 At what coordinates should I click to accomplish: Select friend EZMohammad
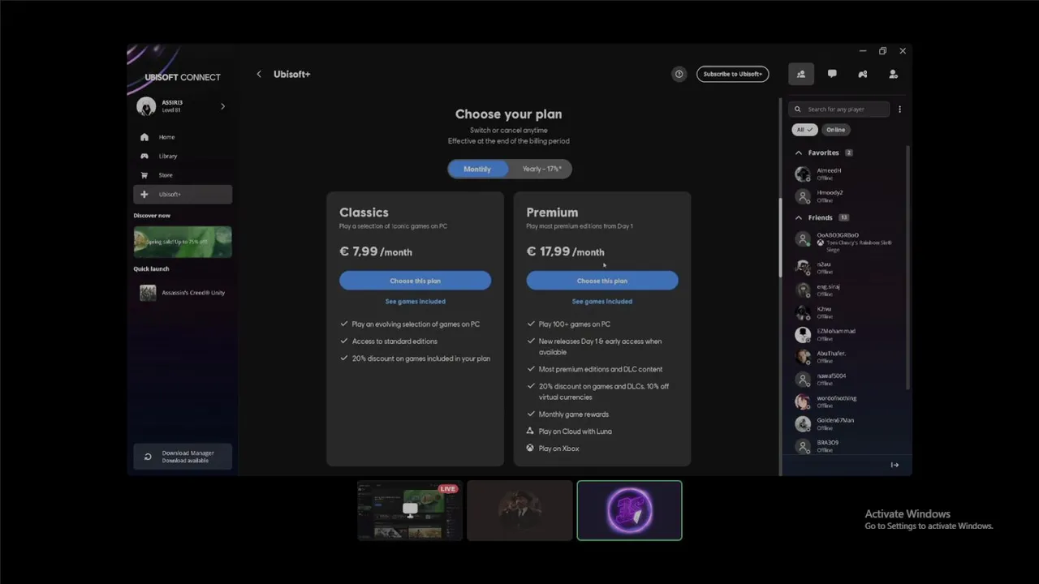[x=847, y=334]
